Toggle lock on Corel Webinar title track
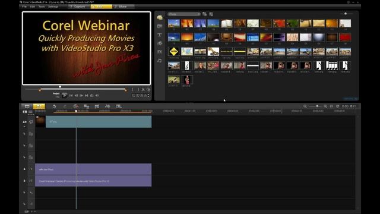 point(24,181)
